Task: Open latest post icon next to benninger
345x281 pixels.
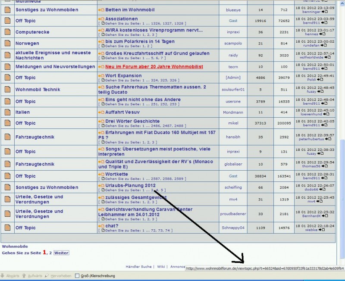Action: coord(325,12)
